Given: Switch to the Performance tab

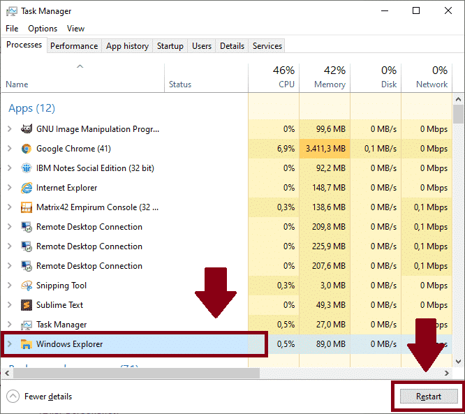Looking at the screenshot, I should click(74, 46).
